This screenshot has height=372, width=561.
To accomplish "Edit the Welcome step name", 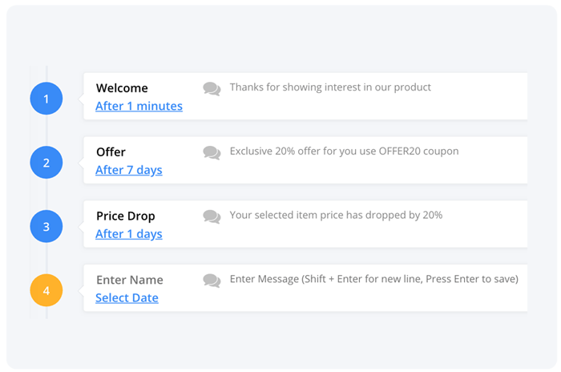I will [x=122, y=88].
